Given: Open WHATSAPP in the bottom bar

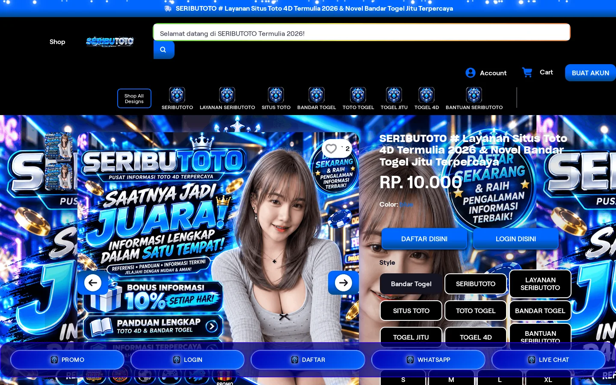Looking at the screenshot, I should pyautogui.click(x=428, y=360).
